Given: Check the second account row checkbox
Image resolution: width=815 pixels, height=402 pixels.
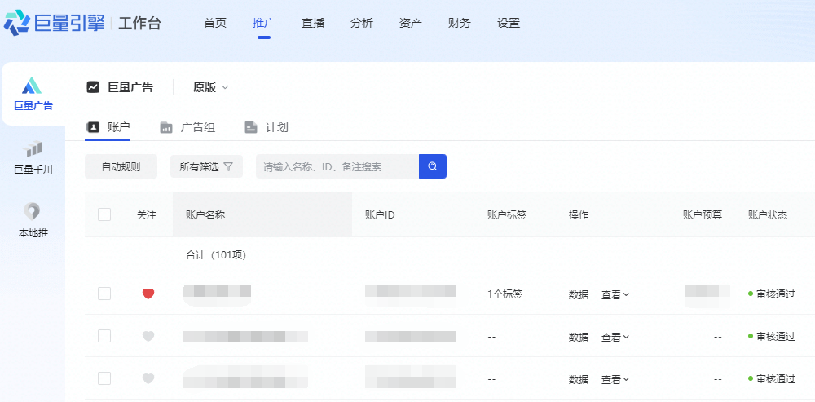Looking at the screenshot, I should (104, 337).
